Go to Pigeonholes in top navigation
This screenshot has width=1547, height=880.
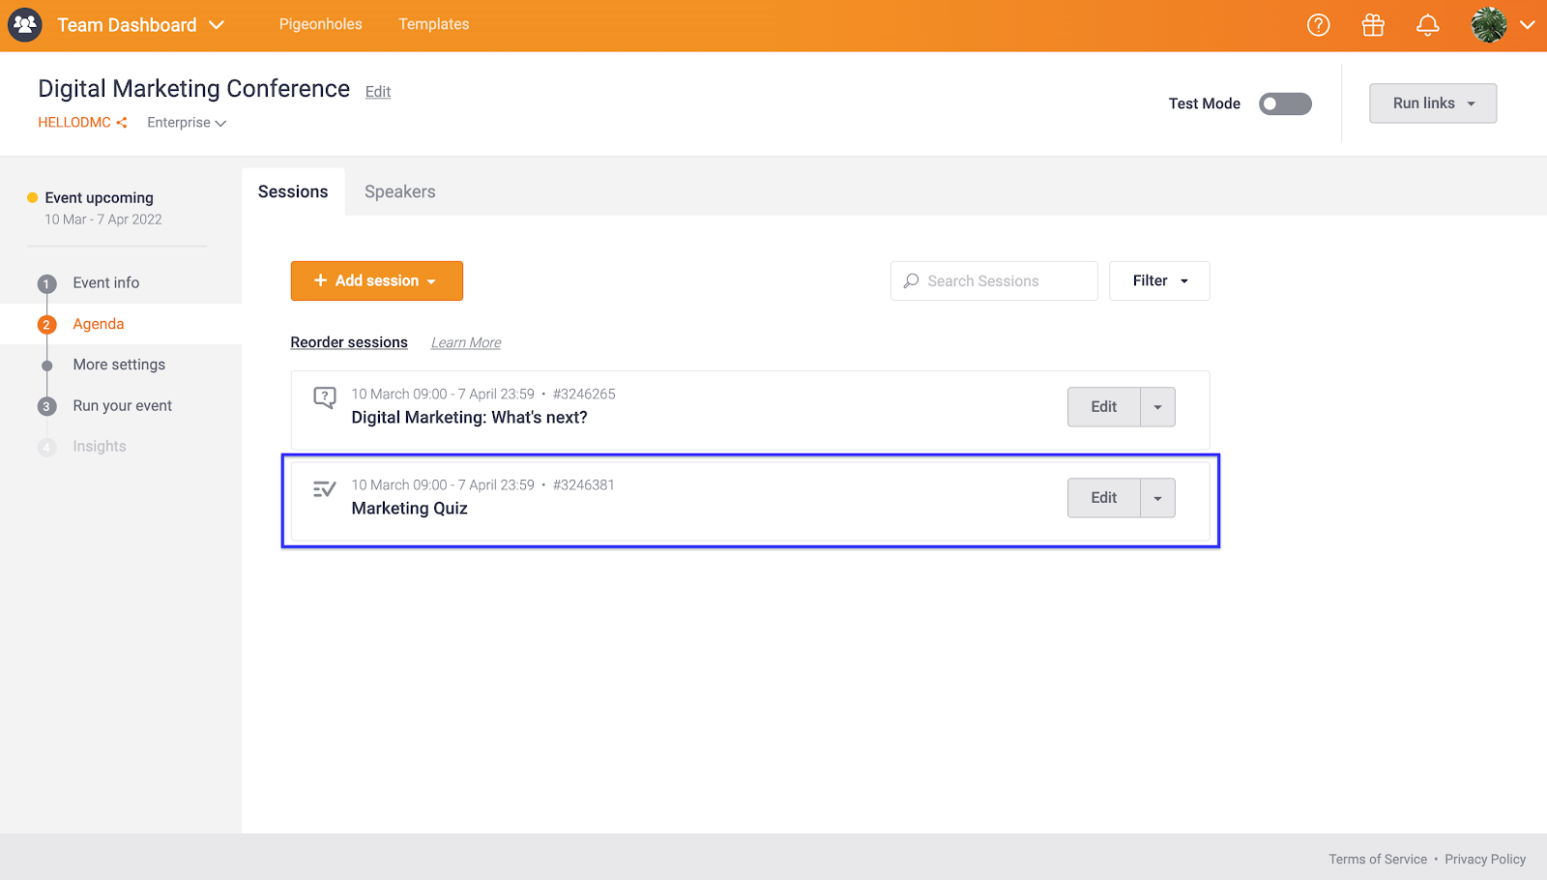click(x=320, y=24)
